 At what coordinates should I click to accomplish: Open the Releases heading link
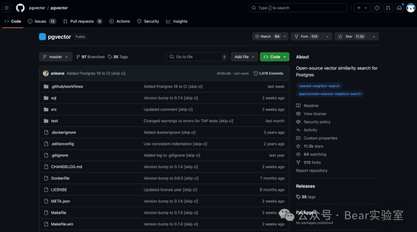(305, 186)
